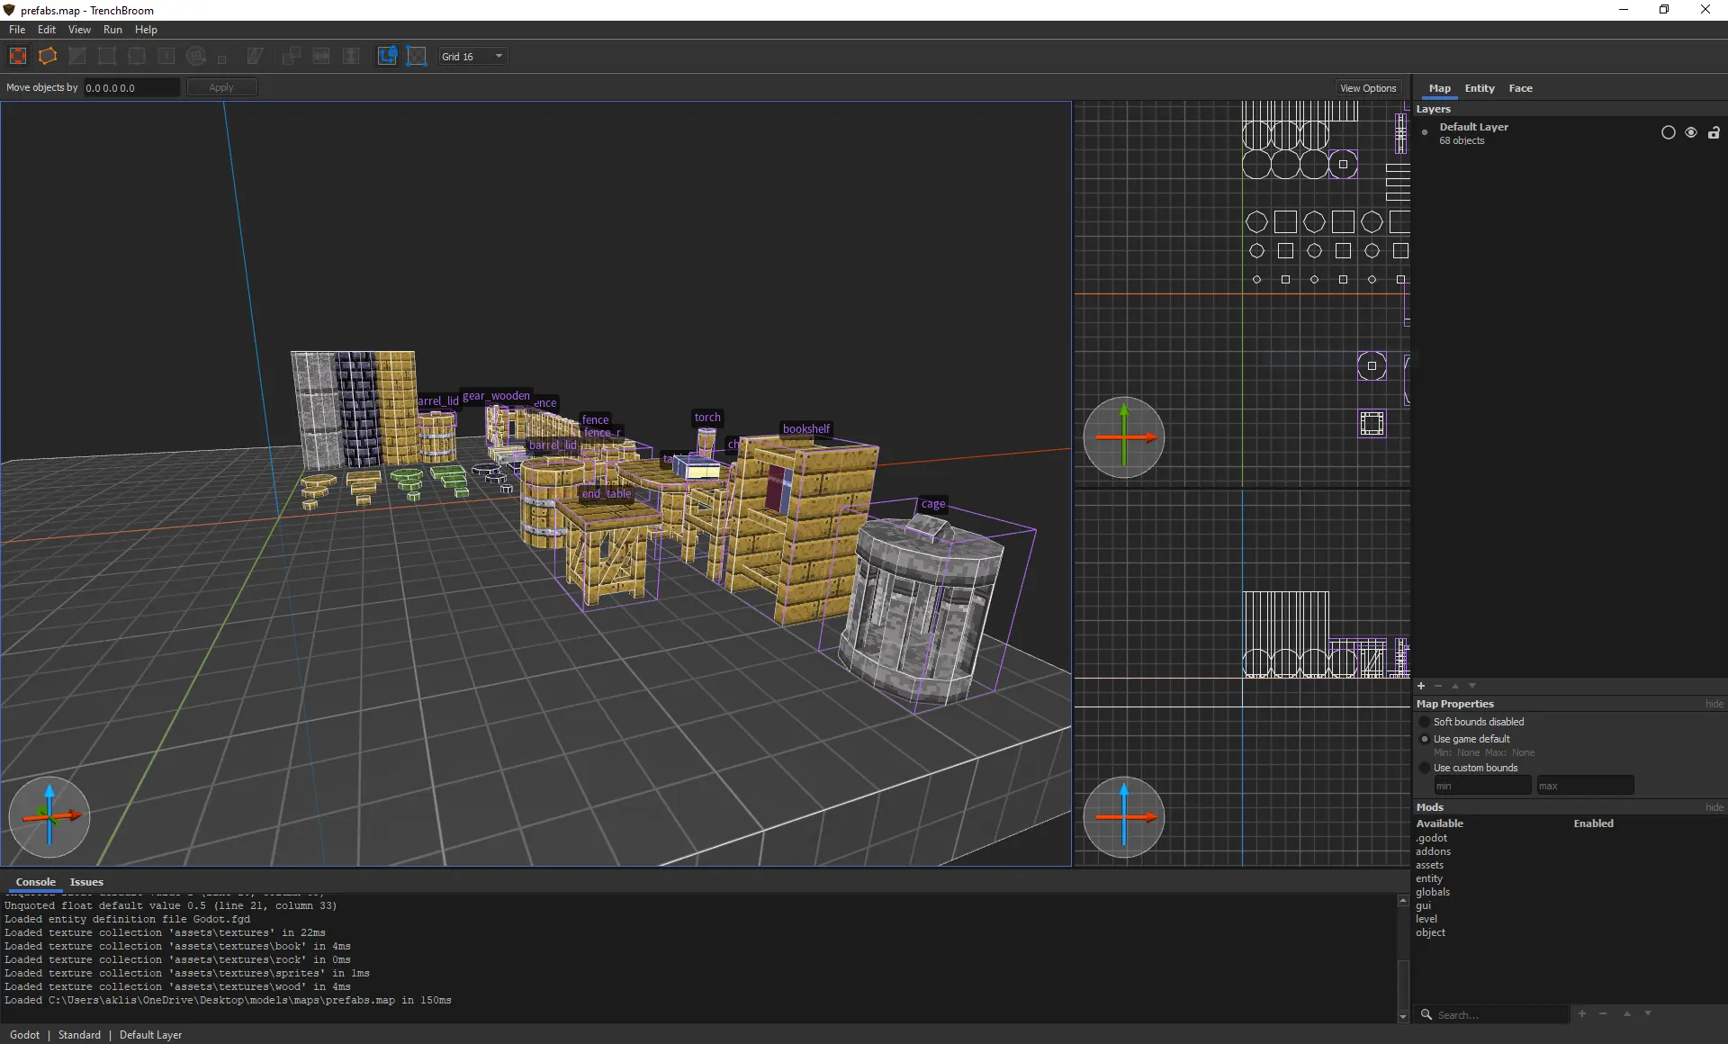
Task: Click the clip tool icon
Action: [77, 56]
